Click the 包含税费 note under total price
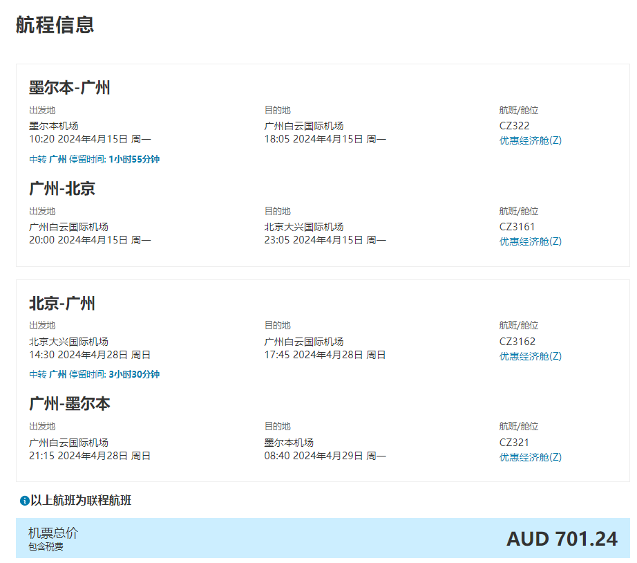Viewport: 637px width, 563px height. pos(46,547)
